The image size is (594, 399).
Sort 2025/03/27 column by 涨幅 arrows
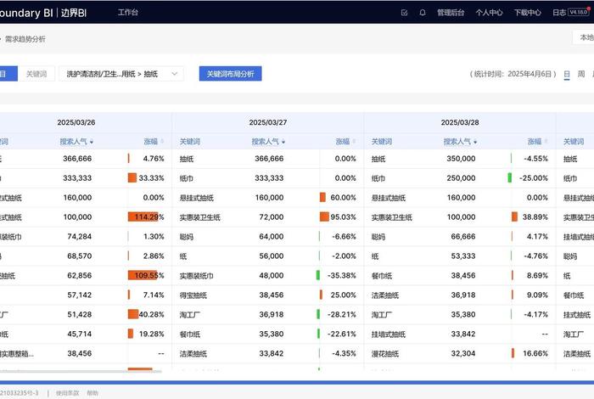click(x=354, y=141)
